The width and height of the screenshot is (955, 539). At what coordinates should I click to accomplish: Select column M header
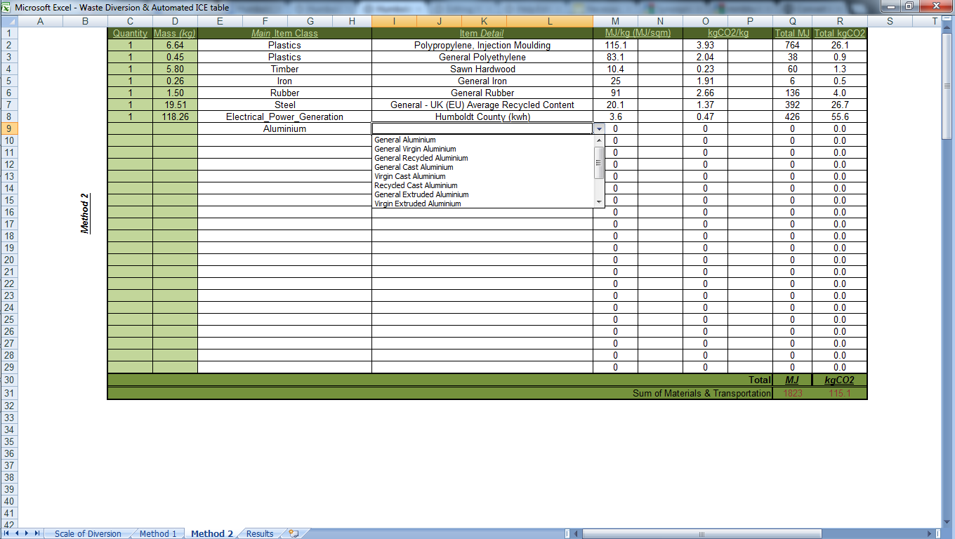615,21
